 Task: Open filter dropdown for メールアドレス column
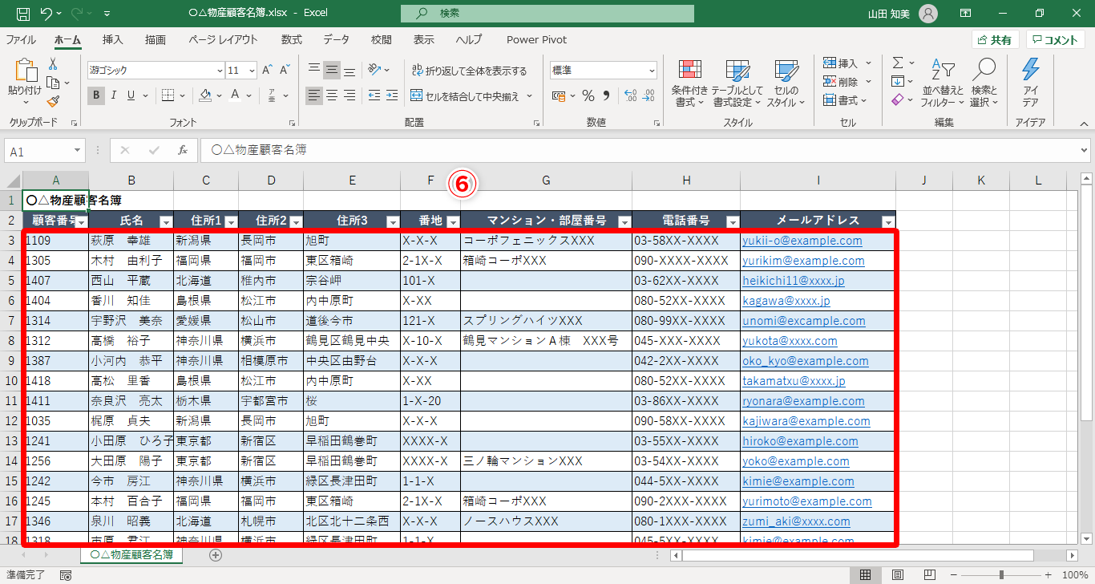887,221
